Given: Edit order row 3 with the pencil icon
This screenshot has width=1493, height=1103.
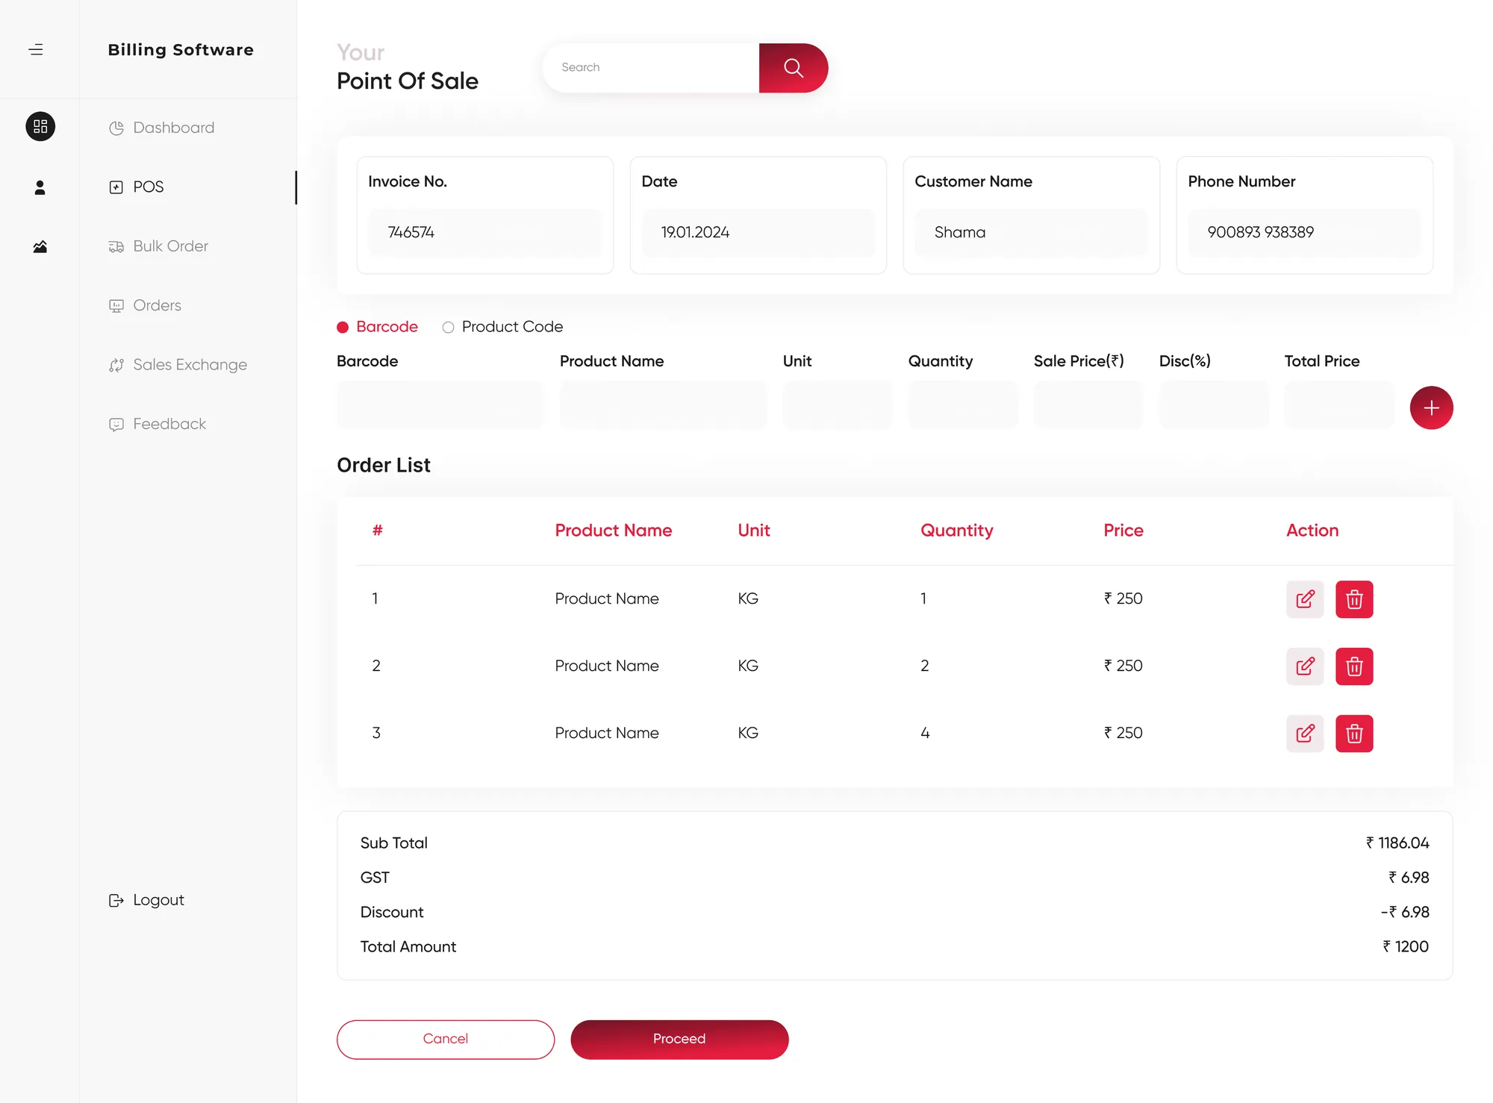Looking at the screenshot, I should click(1305, 734).
